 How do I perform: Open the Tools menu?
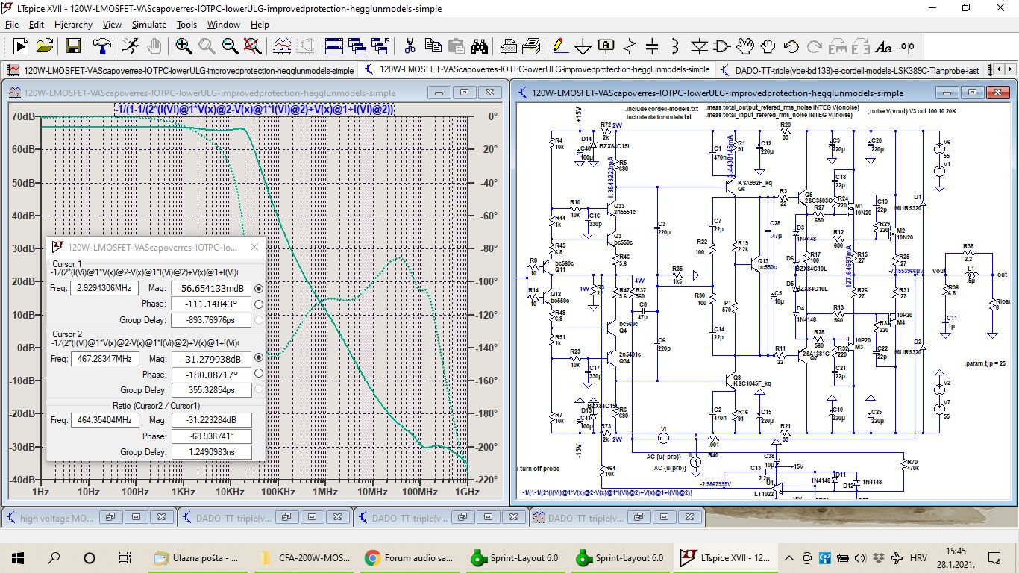coord(186,25)
